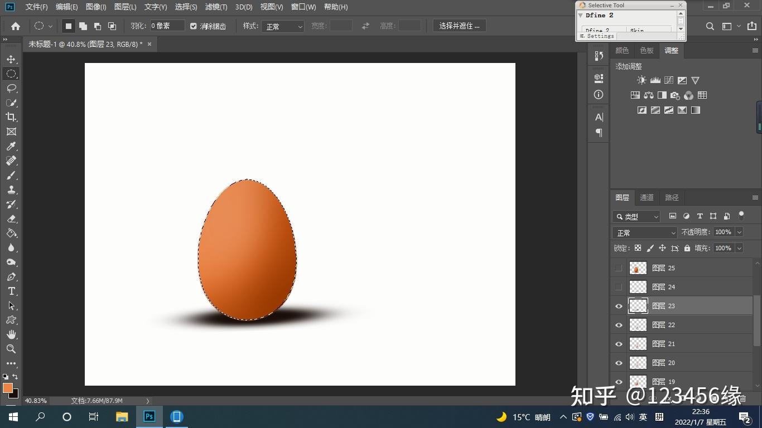The width and height of the screenshot is (762, 428).
Task: Select the Horizontal Type tool
Action: tap(11, 290)
